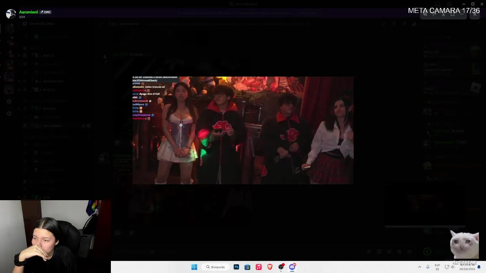Click the Búsqueda taskbar search box
The image size is (486, 273).
coord(216,267)
